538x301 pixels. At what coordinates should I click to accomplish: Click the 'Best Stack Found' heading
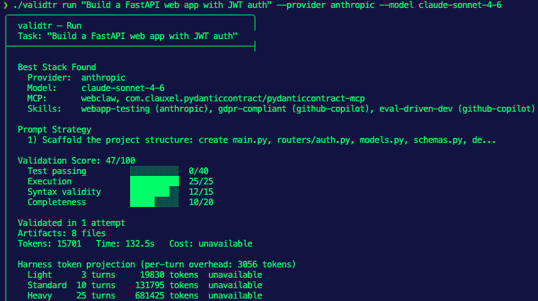click(57, 67)
